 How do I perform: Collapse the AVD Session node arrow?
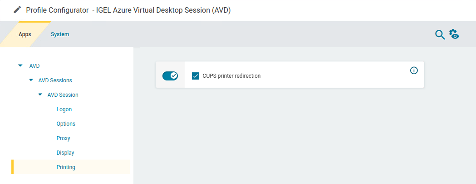click(x=40, y=94)
